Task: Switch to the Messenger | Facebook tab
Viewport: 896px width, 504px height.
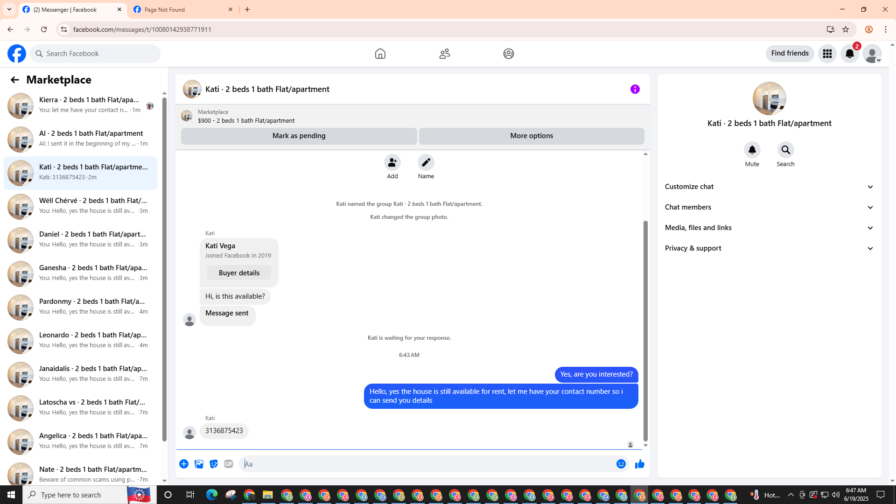Action: [x=72, y=9]
